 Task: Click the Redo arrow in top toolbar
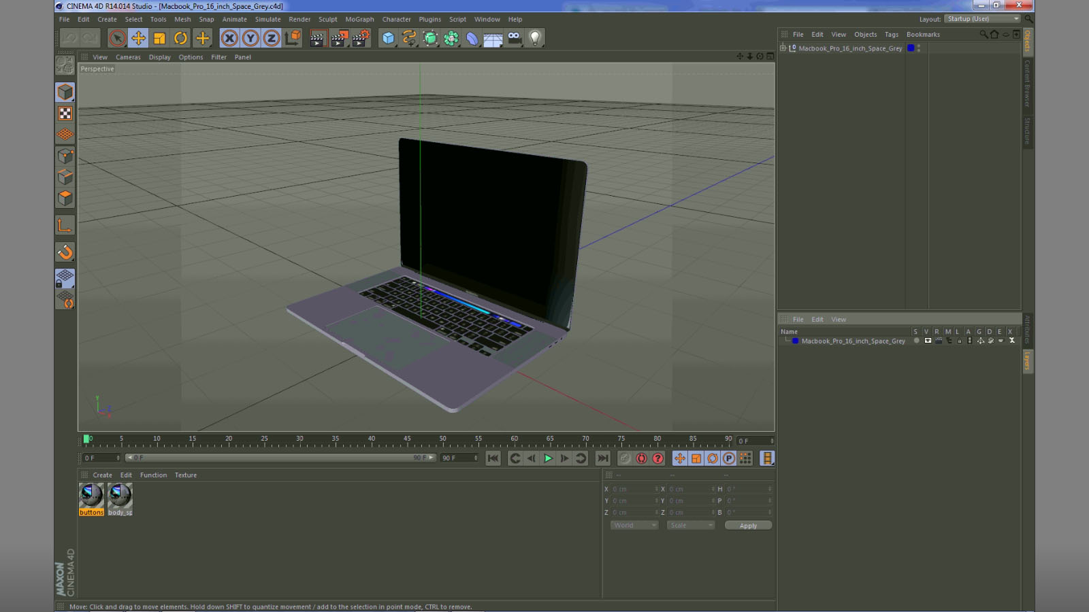pos(90,38)
